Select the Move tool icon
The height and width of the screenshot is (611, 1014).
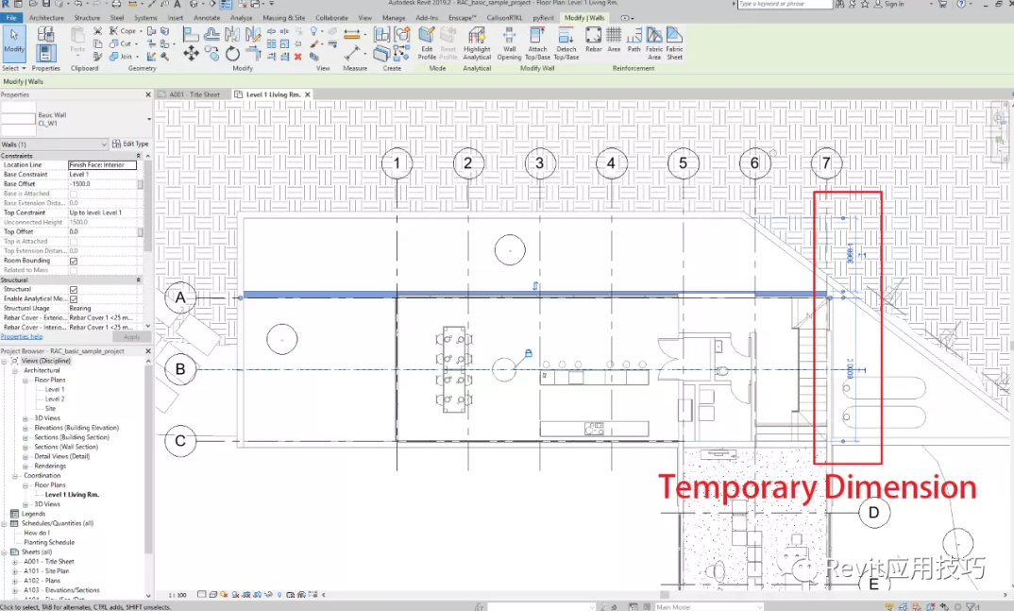point(191,54)
